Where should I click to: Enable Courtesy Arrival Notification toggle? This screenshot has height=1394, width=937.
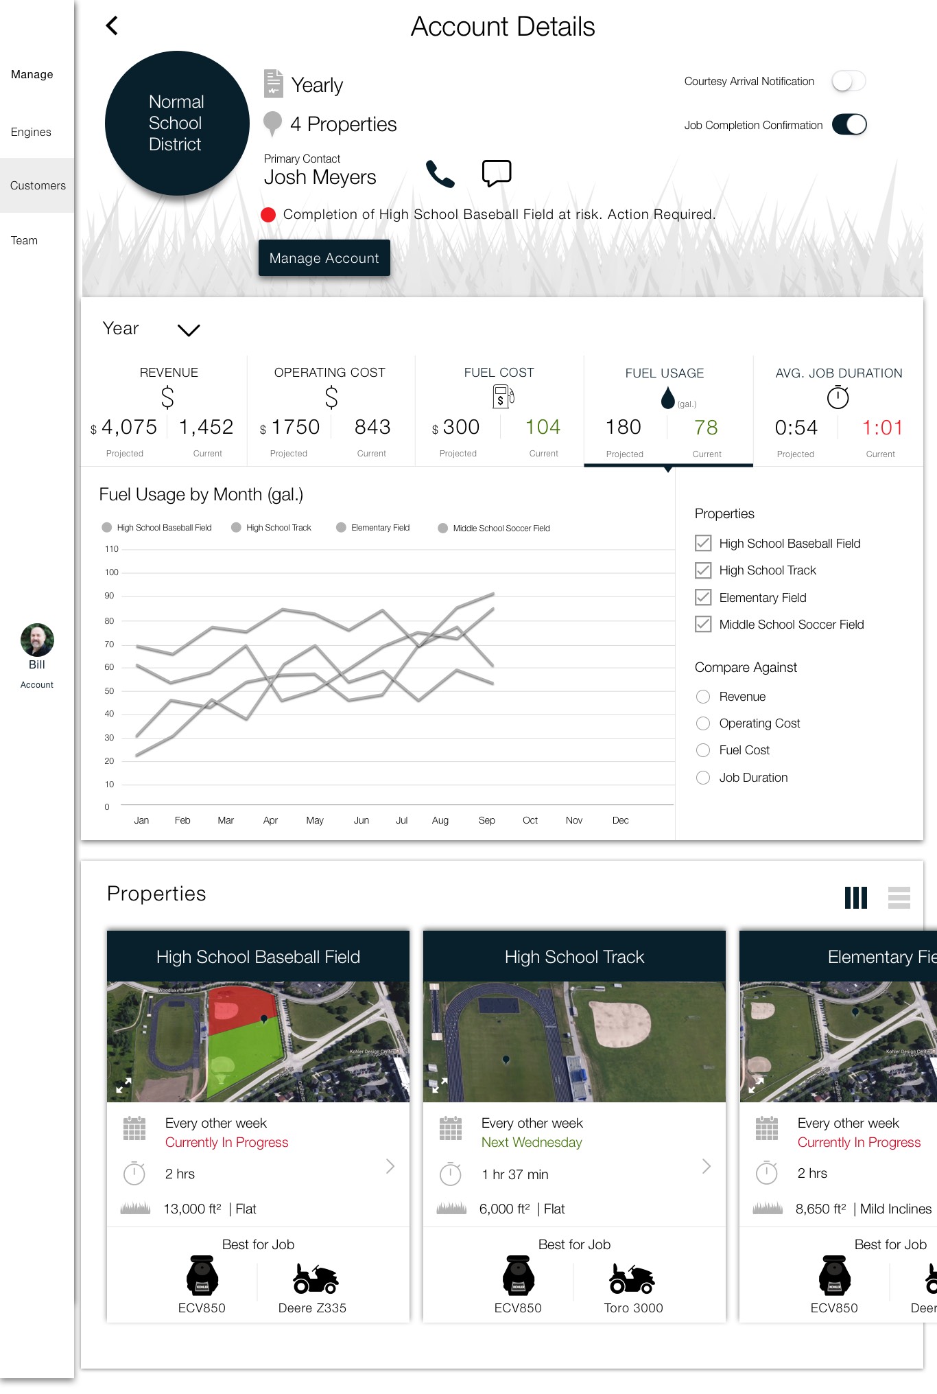pyautogui.click(x=849, y=82)
